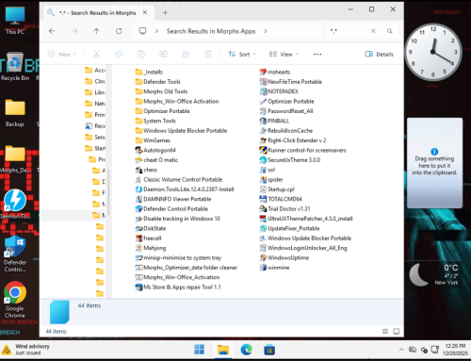Open the Sort dropdown
This screenshot has width=471, height=361.
[242, 54]
